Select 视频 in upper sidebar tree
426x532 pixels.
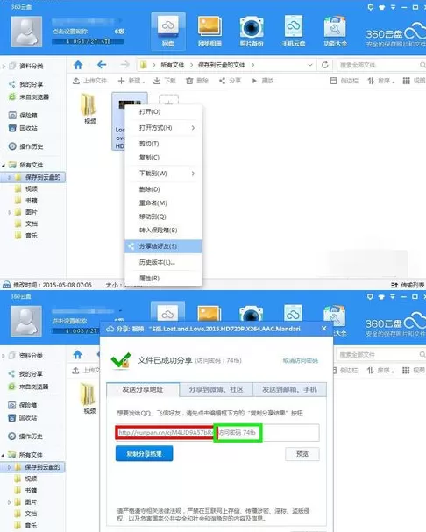coord(26,188)
